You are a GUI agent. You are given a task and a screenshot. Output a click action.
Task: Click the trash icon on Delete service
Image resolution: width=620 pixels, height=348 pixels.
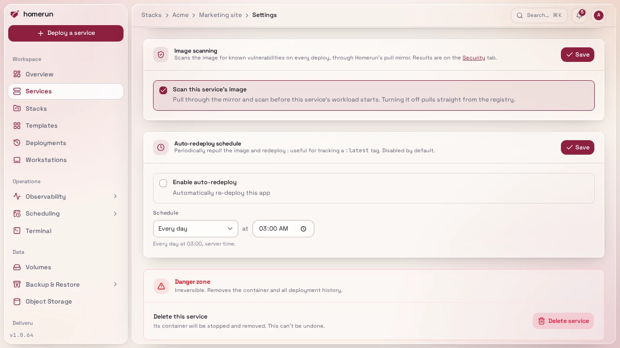pos(542,321)
